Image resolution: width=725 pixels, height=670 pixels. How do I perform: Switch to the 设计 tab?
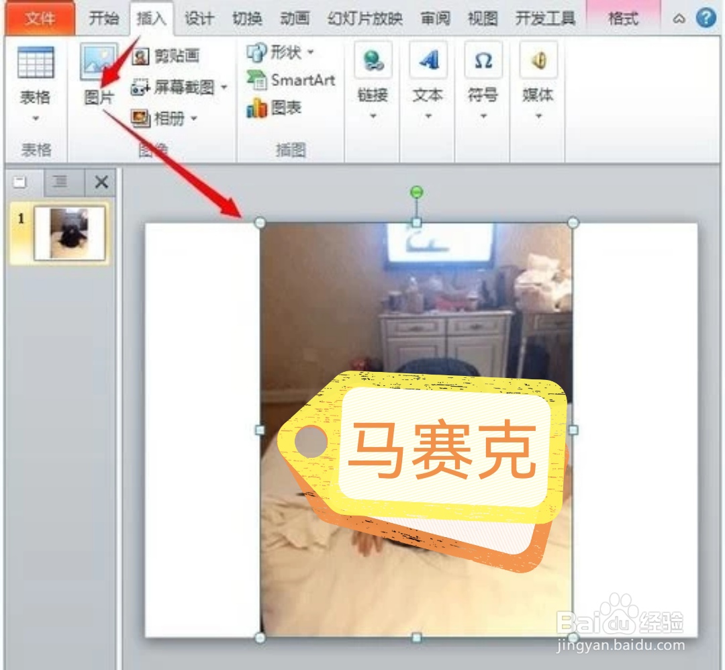coord(199,19)
